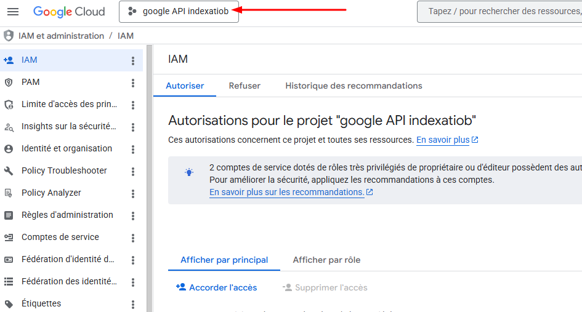Click the Étiquettes tag icon

(x=9, y=304)
